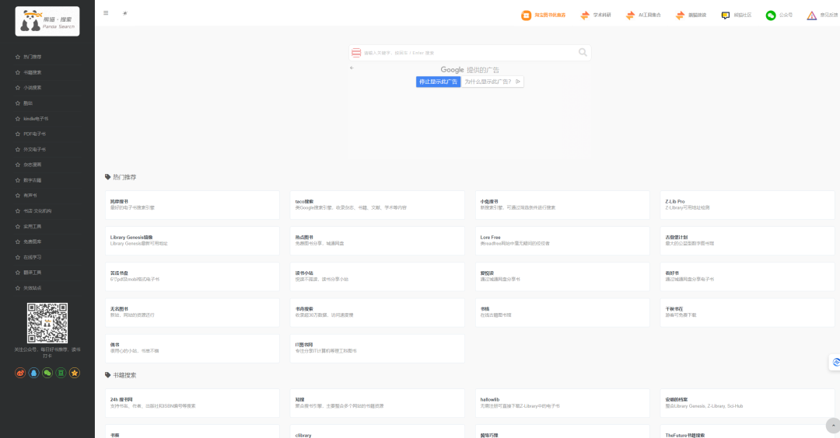The width and height of the screenshot is (840, 438).
Task: Open the TheFuture书籍搜索 site card
Action: pyautogui.click(x=747, y=432)
